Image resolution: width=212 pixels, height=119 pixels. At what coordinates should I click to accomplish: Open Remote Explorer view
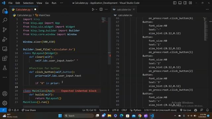5,49
